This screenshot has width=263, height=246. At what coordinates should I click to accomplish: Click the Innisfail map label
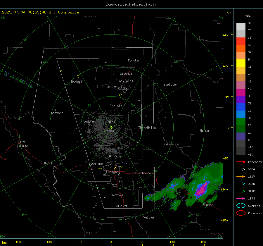pyautogui.click(x=118, y=106)
